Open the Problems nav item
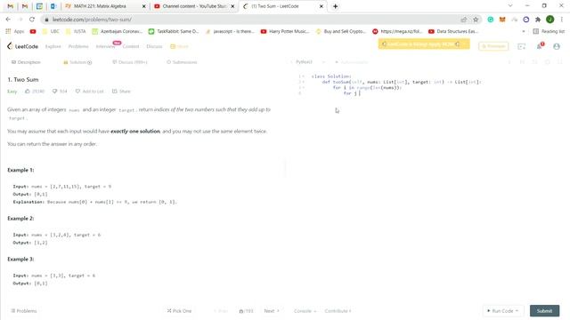570x320 pixels. [x=78, y=46]
